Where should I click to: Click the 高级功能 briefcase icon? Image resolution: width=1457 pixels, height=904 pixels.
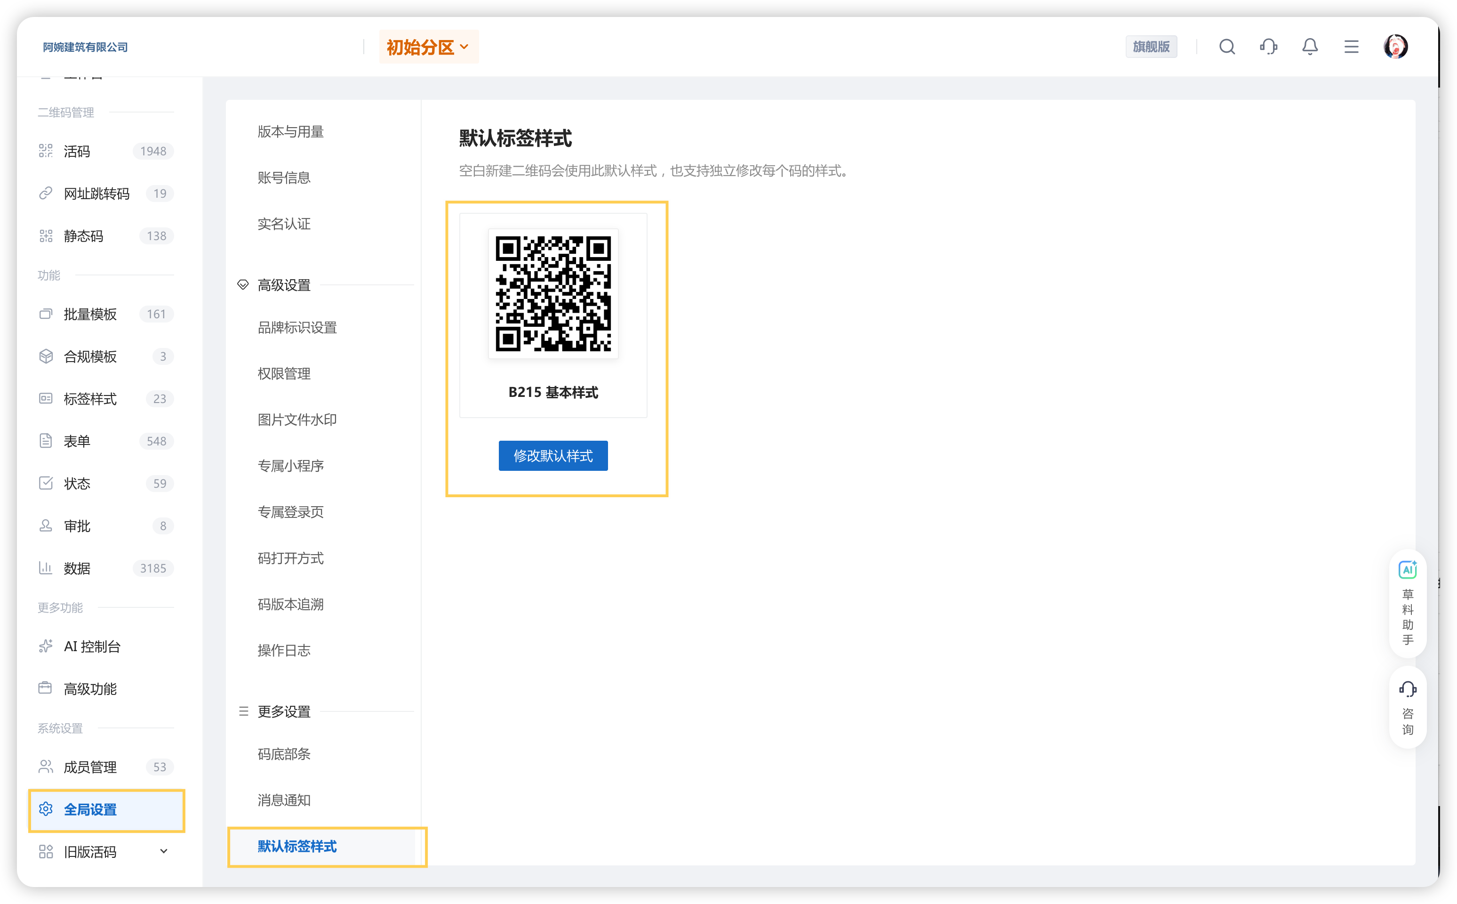pos(46,689)
